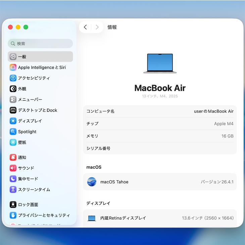The width and height of the screenshot is (245, 245).
Task: Click the バージョン26.4.1 text
Action: click(217, 182)
